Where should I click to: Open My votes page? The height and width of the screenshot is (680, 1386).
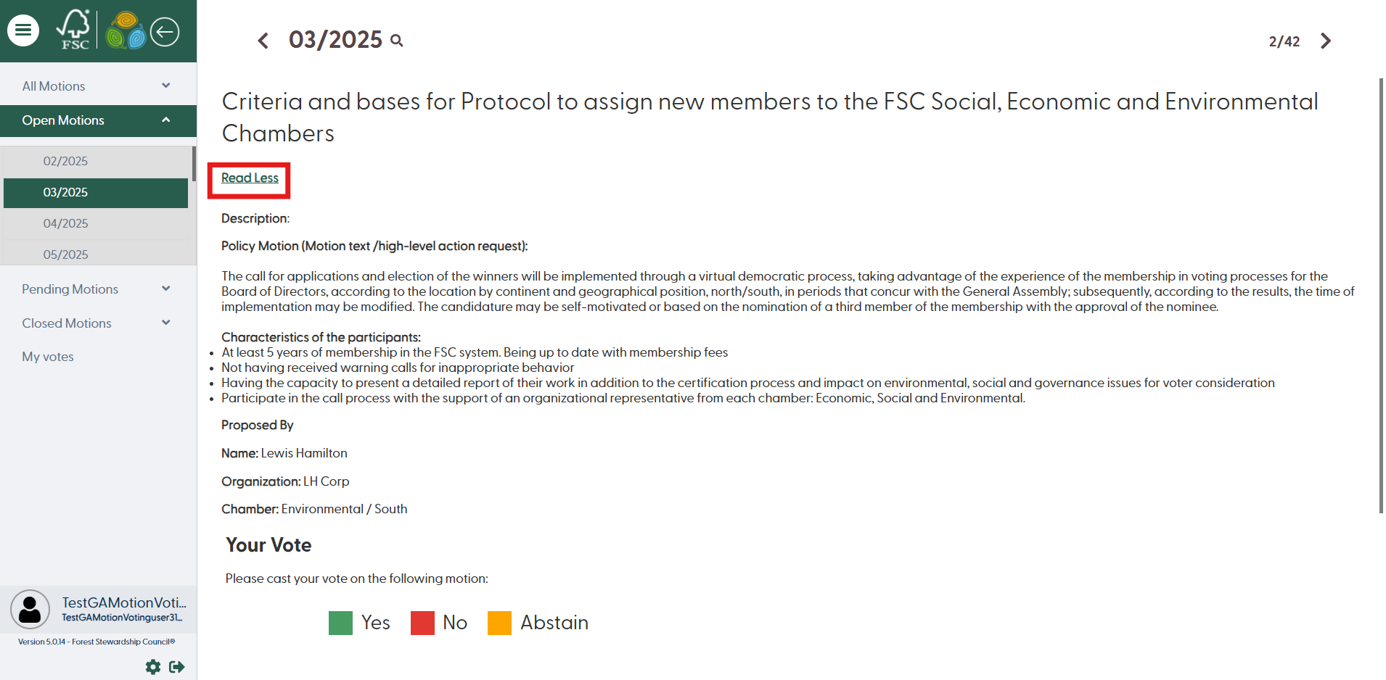48,357
